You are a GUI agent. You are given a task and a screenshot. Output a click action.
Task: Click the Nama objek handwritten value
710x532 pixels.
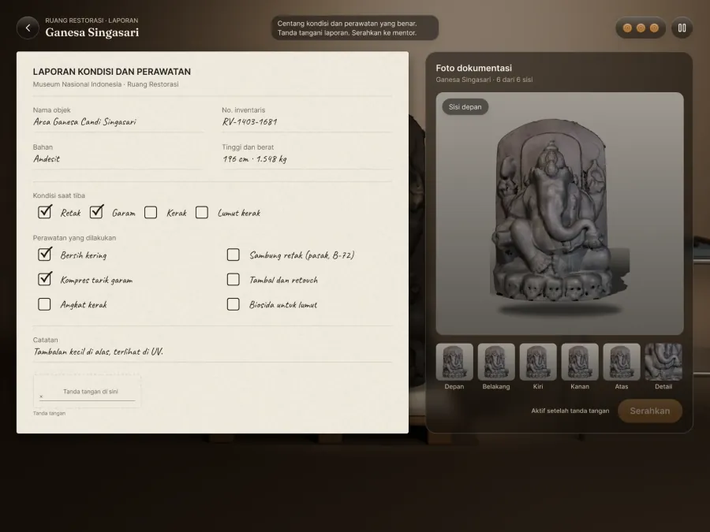[84, 121]
